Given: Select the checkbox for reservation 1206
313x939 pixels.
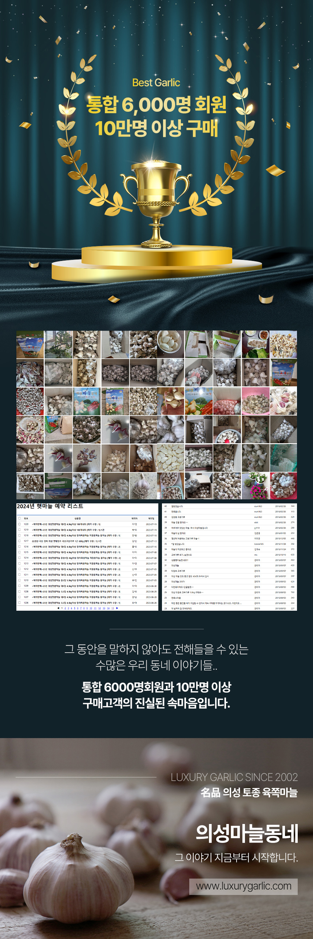Looking at the screenshot, I should pyautogui.click(x=19, y=603).
